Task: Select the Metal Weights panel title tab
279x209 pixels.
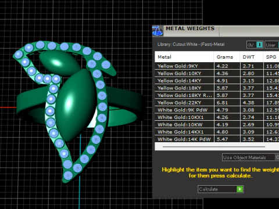Action: (x=190, y=28)
